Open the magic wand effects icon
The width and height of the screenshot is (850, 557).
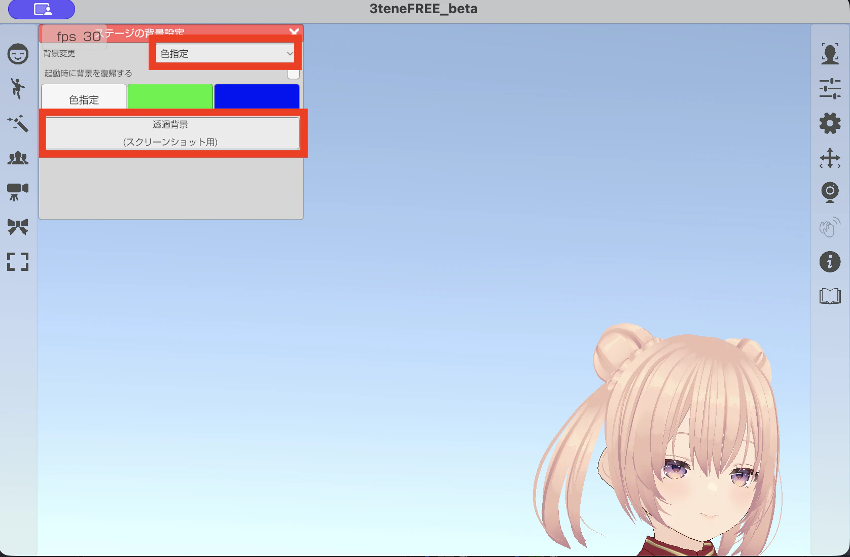[x=18, y=123]
